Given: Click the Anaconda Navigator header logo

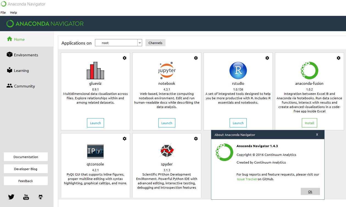Looking at the screenshot, I should click(45, 24).
